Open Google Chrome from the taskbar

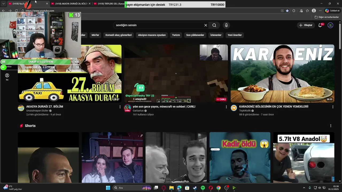pos(219,188)
